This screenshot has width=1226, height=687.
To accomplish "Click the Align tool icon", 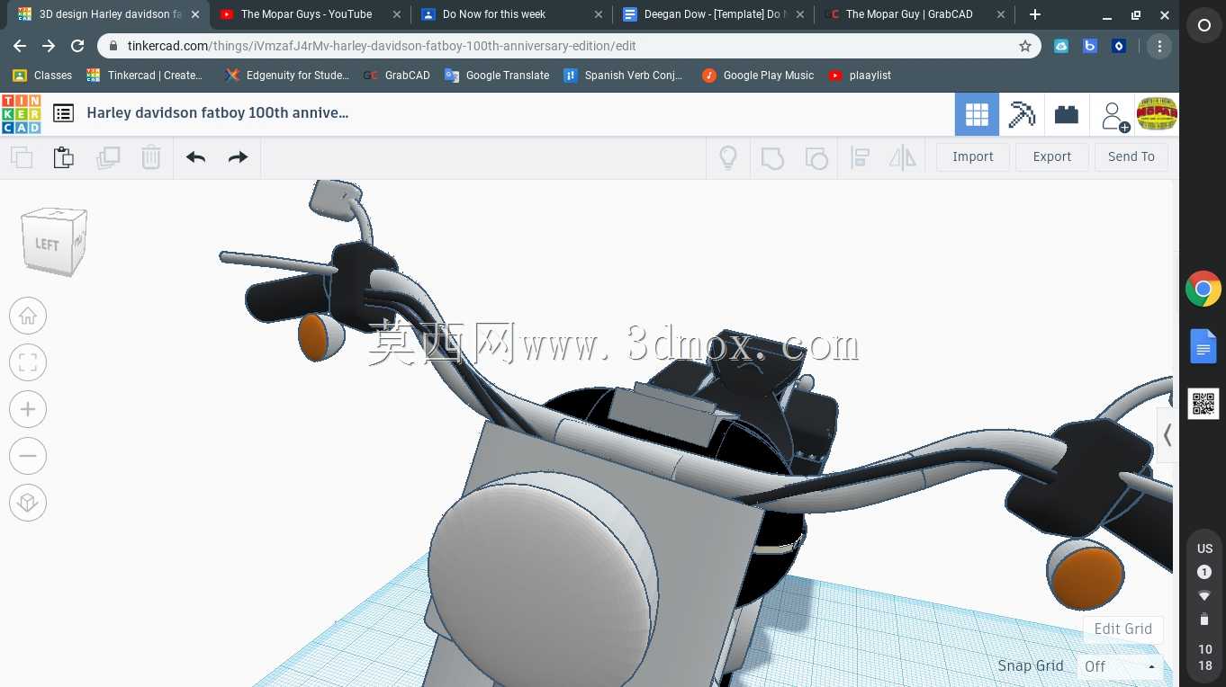I will (x=860, y=157).
